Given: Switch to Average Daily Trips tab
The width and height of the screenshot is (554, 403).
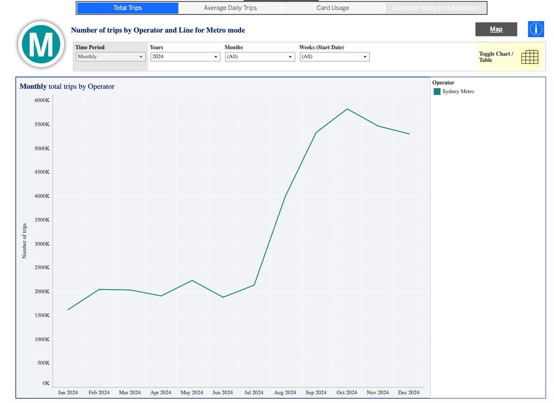Looking at the screenshot, I should tap(230, 8).
